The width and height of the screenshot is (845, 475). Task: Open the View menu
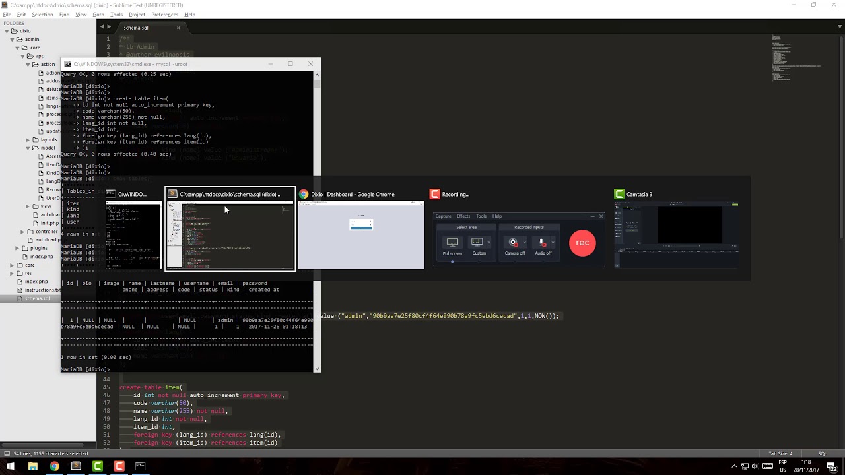(81, 15)
